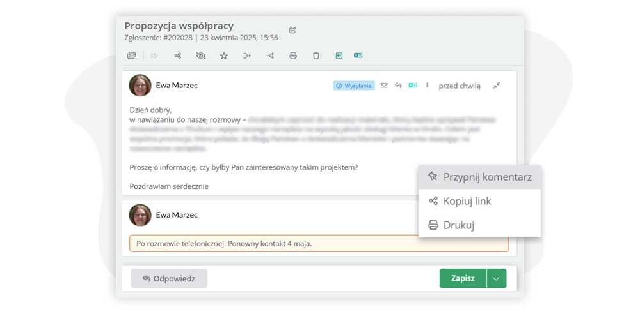Click the green Zapisz button
Screen dimensions: 640x314
click(x=463, y=278)
